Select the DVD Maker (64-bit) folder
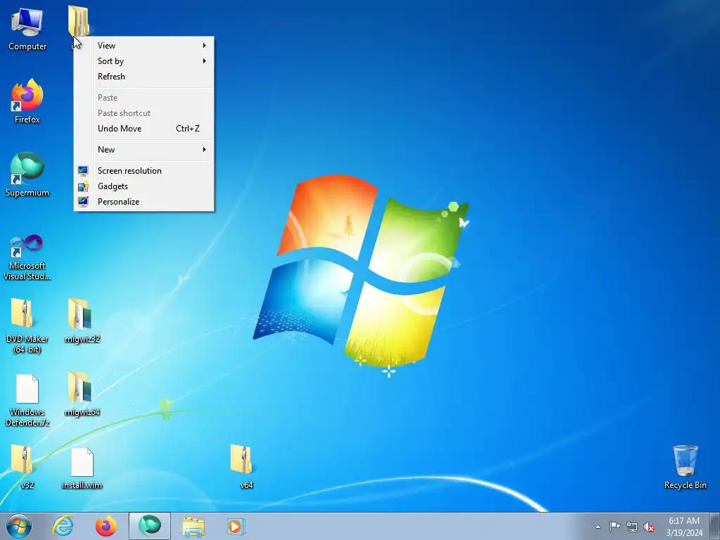 tap(27, 326)
